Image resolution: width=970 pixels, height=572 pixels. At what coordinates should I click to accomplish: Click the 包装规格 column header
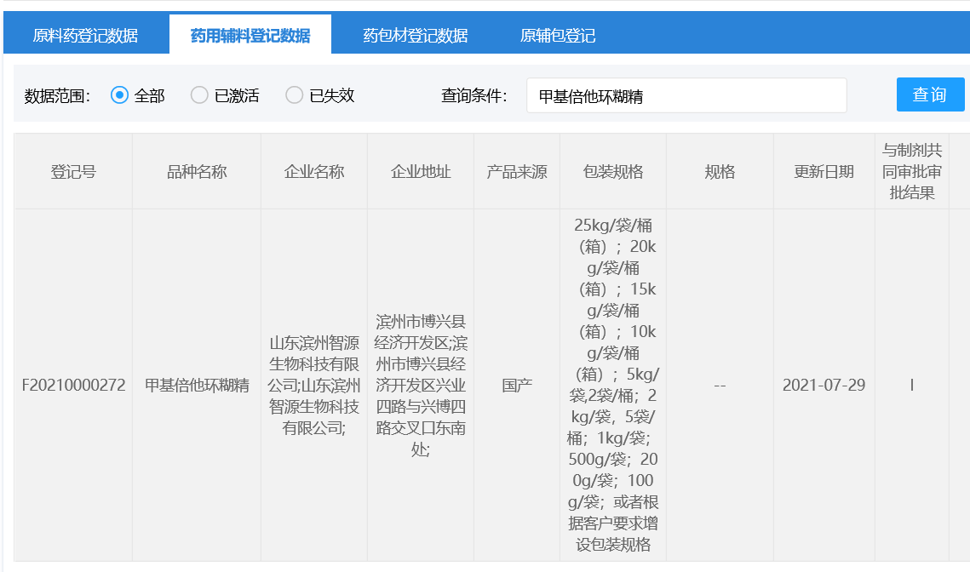click(612, 169)
